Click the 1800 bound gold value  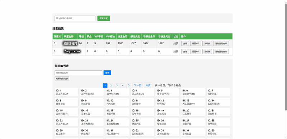click(x=121, y=43)
